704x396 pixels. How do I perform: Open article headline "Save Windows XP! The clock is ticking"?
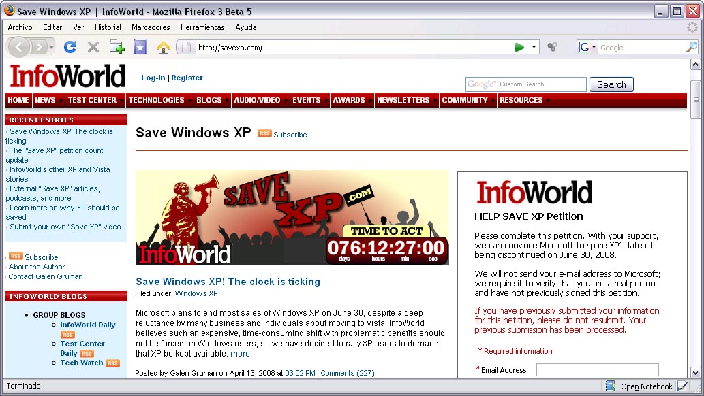coord(228,282)
